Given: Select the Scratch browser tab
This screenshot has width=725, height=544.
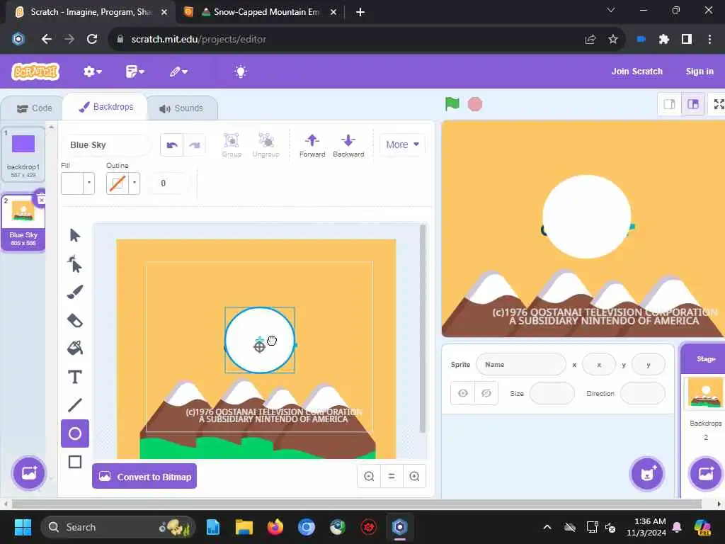Looking at the screenshot, I should (x=91, y=12).
